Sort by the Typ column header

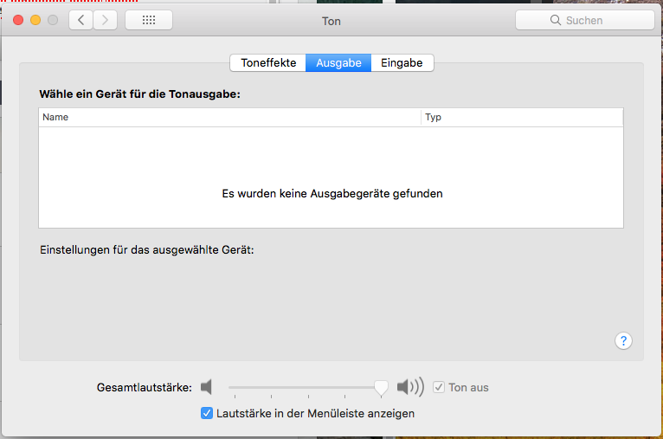[x=522, y=117]
